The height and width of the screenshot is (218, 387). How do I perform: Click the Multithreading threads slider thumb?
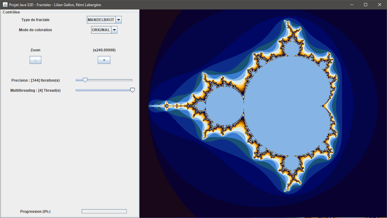click(132, 90)
